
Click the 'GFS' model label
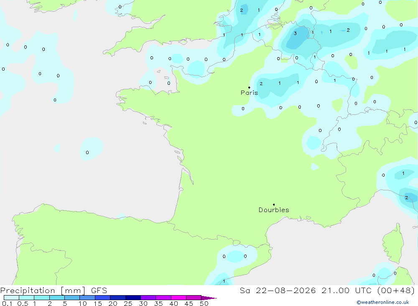coord(99,291)
